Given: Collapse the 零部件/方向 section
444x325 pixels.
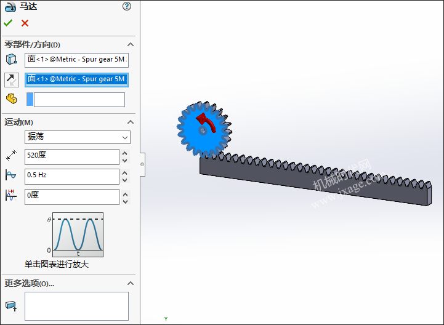Looking at the screenshot, I should point(131,44).
